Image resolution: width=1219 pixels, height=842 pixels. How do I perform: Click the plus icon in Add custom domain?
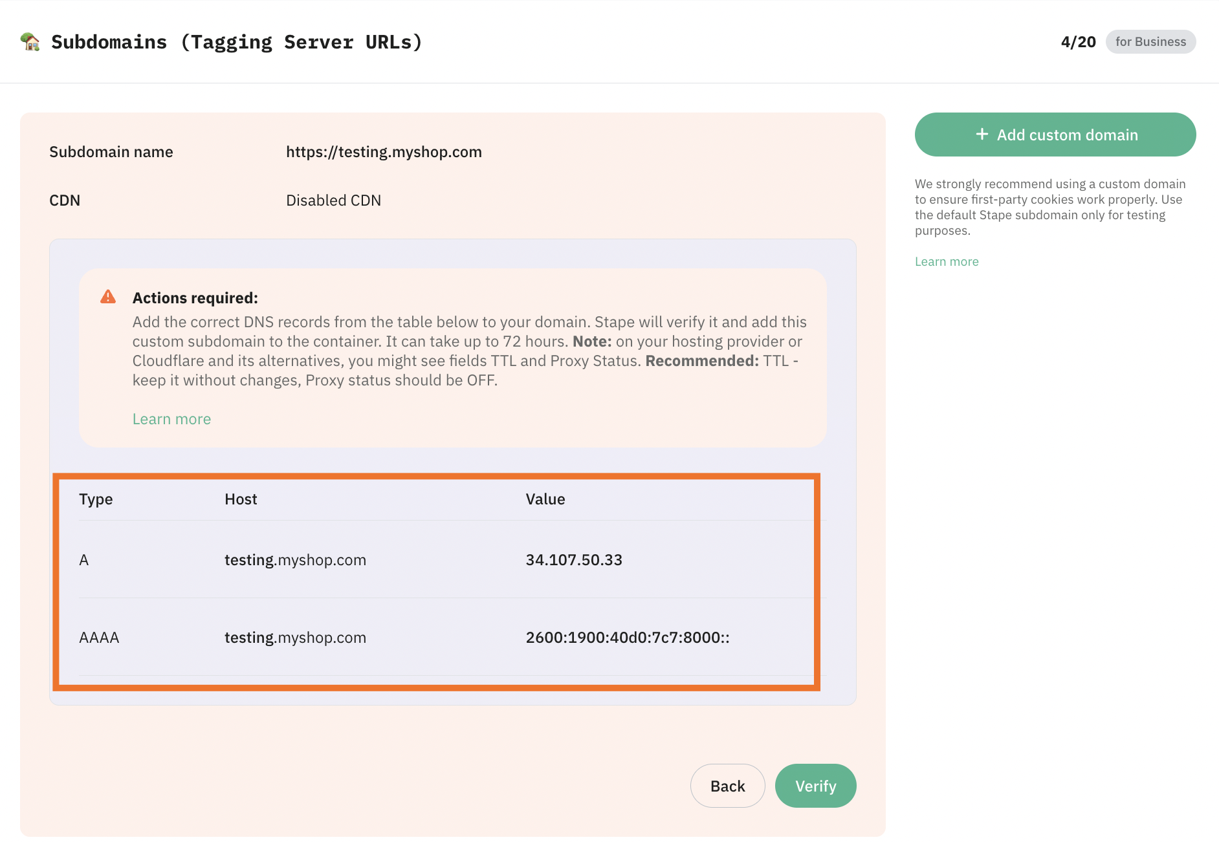click(x=982, y=134)
